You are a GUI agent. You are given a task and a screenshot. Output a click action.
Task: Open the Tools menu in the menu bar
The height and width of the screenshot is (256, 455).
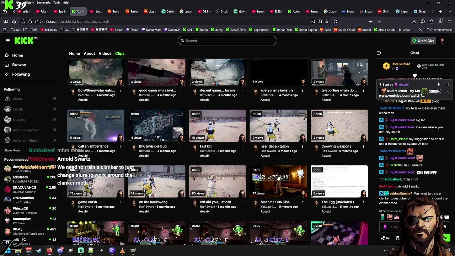57,2
